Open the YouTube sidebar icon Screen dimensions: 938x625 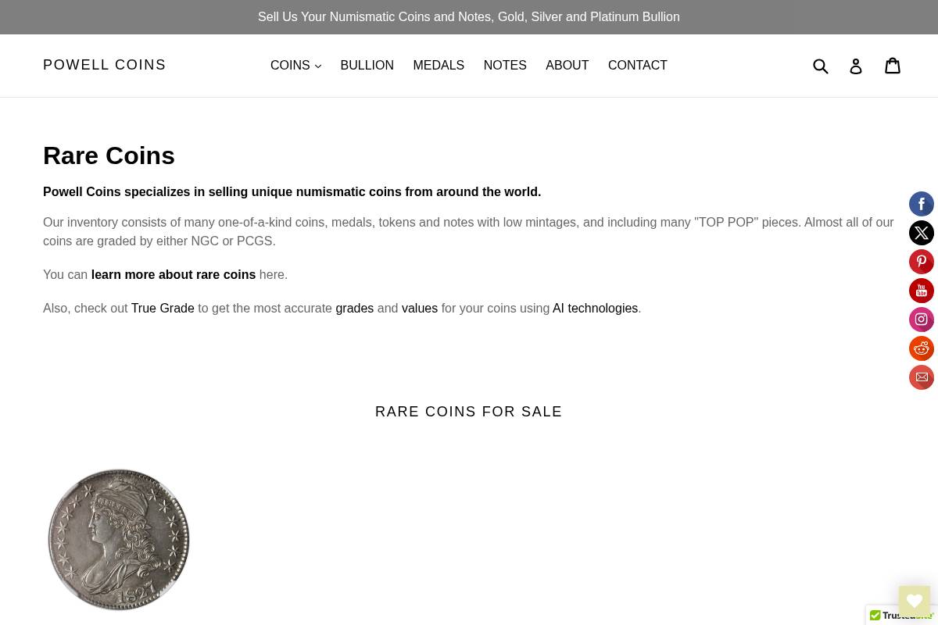click(922, 291)
